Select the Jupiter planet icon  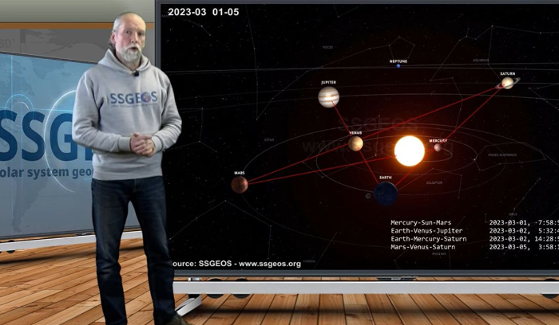tap(328, 97)
